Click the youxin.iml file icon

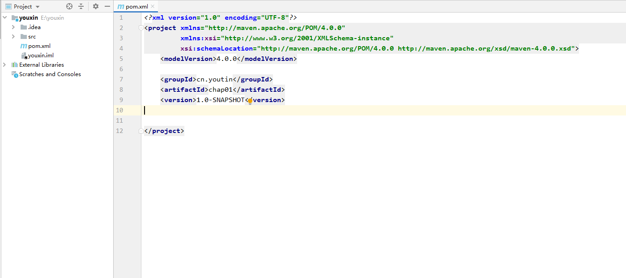tap(24, 56)
